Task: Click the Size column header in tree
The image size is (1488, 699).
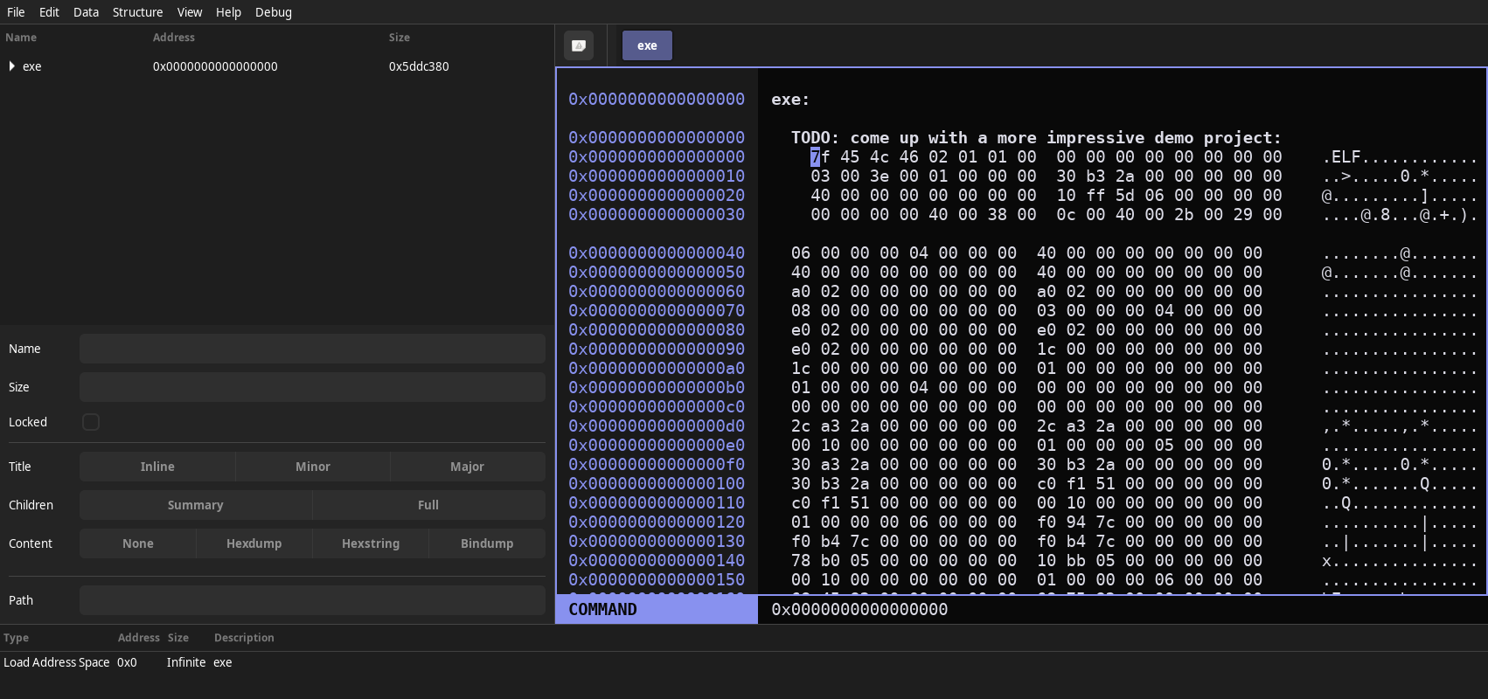Action: (400, 38)
